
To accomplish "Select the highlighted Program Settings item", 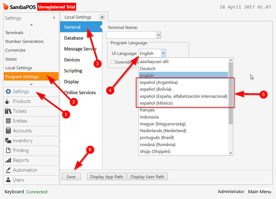I will [31, 77].
